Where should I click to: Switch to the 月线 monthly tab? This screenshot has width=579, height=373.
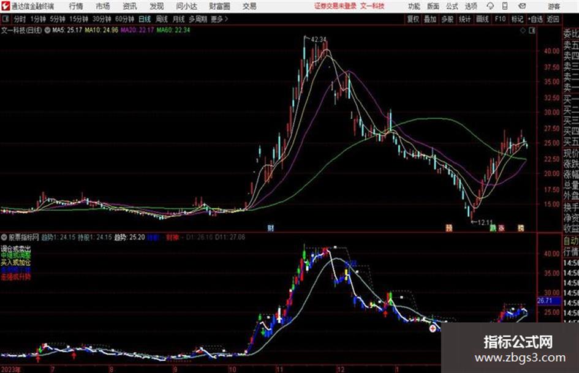click(178, 19)
